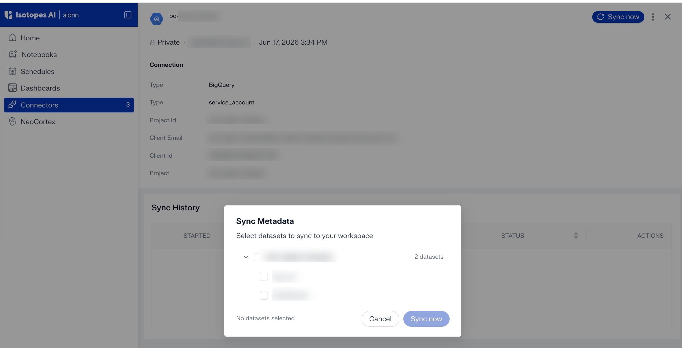
Task: Click the Project Id field label
Action: point(163,120)
